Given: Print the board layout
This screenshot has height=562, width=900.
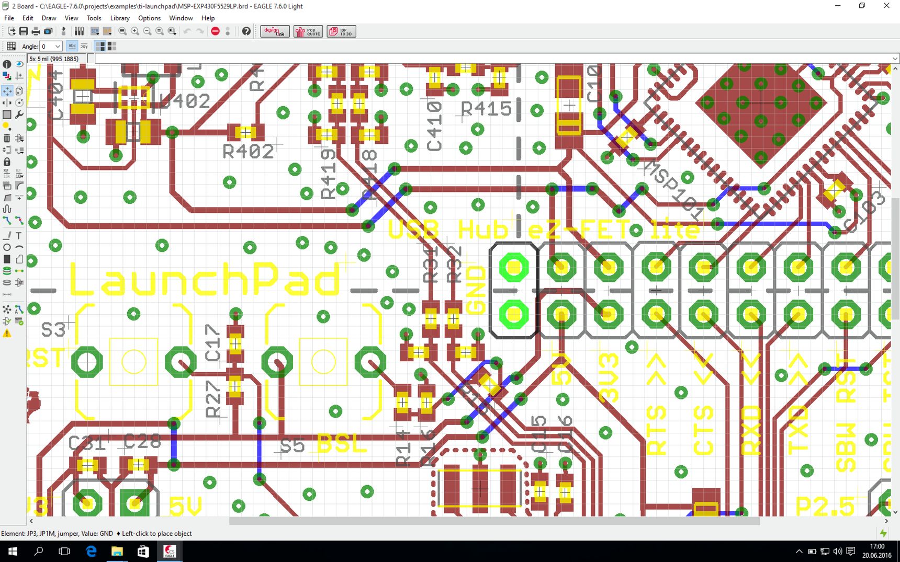Looking at the screenshot, I should [36, 31].
